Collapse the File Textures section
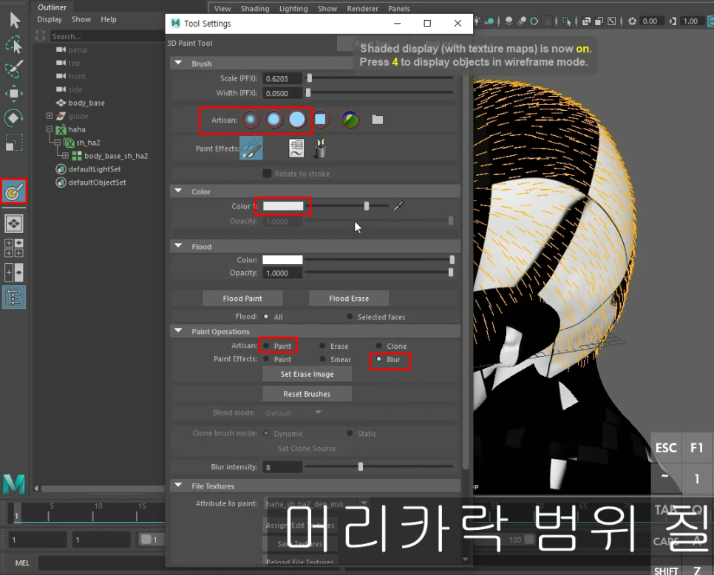Screen dimensions: 714x575 (x=179, y=486)
